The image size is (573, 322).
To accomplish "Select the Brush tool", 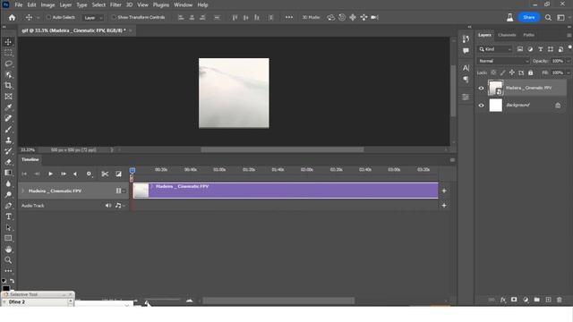I will coord(8,129).
